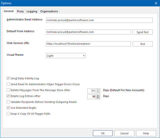The height and width of the screenshot is (138, 160).
Task: Click OK to save options
Action: 103,133
